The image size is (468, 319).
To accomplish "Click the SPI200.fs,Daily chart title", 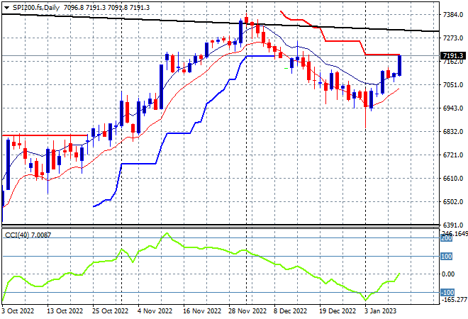I will 36,8.
